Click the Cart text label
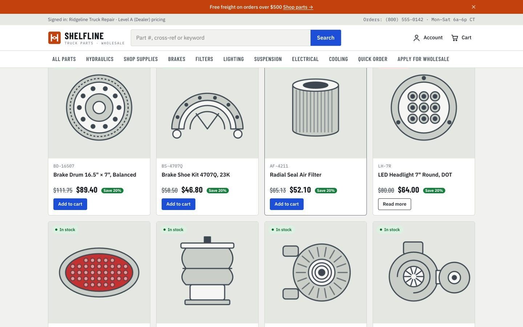The width and height of the screenshot is (523, 327). 466,38
